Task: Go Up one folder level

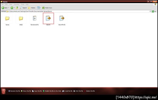Action: click(17, 8)
